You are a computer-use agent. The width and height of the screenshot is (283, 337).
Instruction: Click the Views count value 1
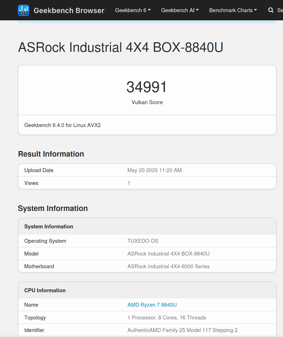[129, 183]
